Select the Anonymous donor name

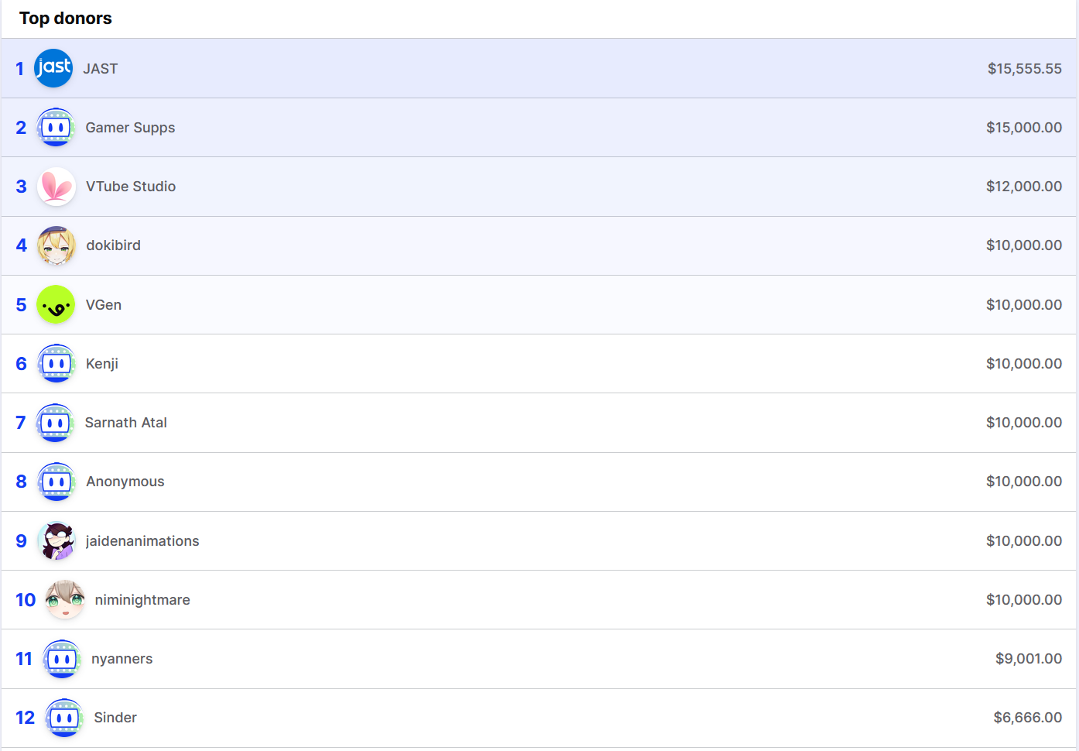[125, 482]
